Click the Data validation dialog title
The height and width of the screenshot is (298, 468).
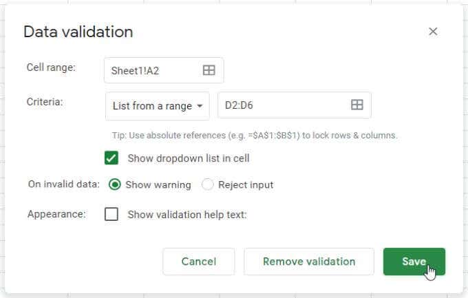click(78, 32)
